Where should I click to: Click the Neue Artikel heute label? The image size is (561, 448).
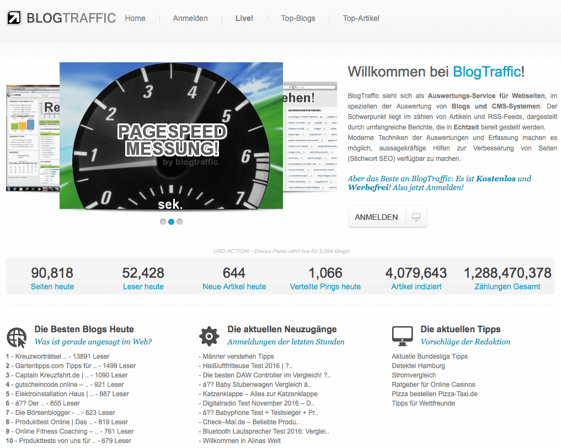[234, 287]
